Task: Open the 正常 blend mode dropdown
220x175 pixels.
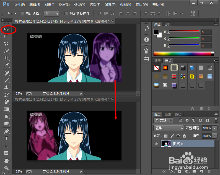Action: (169, 128)
